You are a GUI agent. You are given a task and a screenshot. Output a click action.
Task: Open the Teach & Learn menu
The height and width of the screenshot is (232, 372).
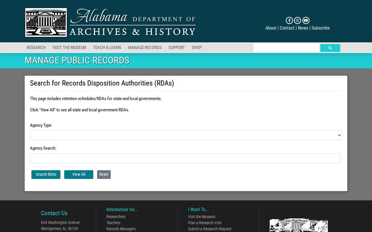107,48
